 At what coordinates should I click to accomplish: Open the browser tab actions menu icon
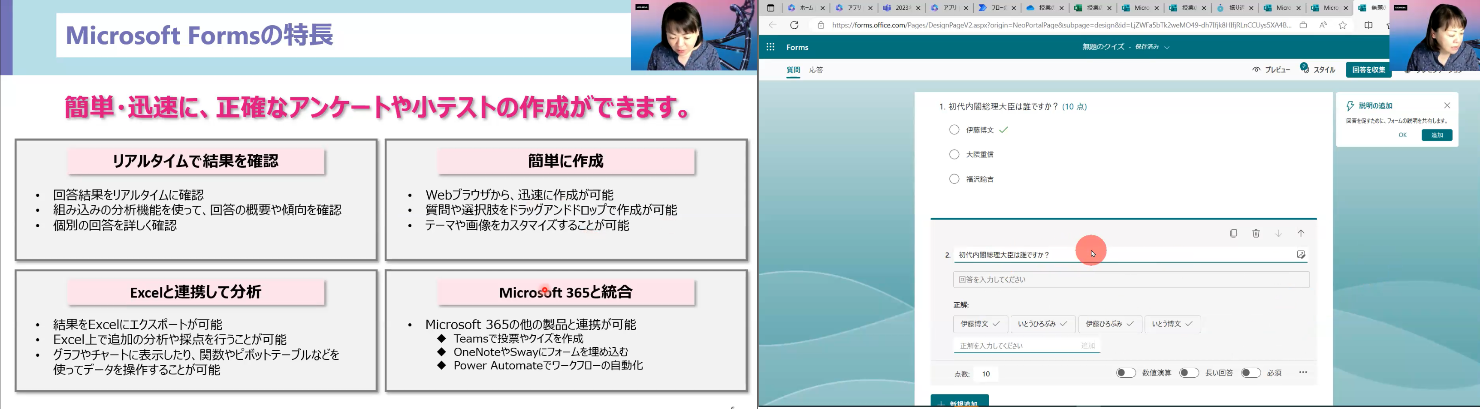coord(770,8)
